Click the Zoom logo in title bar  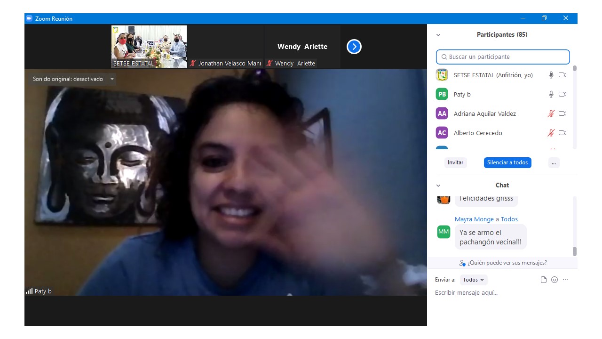pyautogui.click(x=29, y=18)
